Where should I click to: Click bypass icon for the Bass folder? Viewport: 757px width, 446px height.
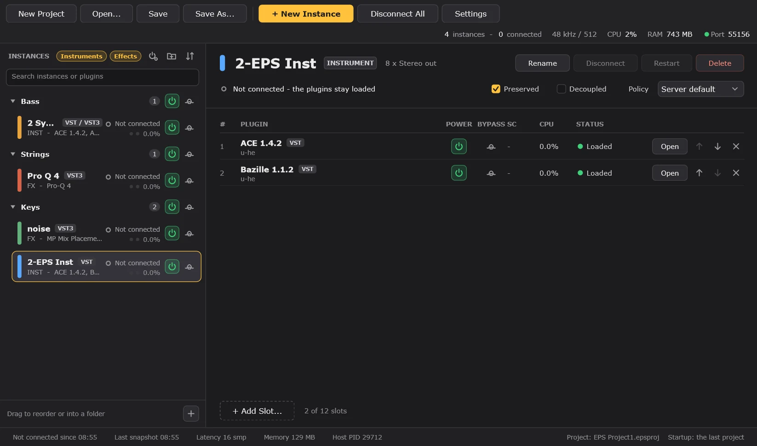pyautogui.click(x=189, y=101)
